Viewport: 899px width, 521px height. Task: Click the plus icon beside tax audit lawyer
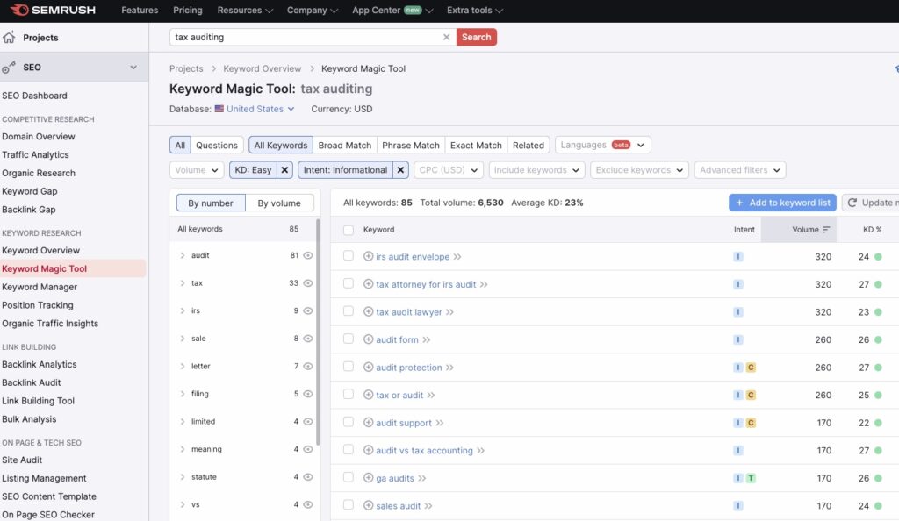click(x=368, y=312)
